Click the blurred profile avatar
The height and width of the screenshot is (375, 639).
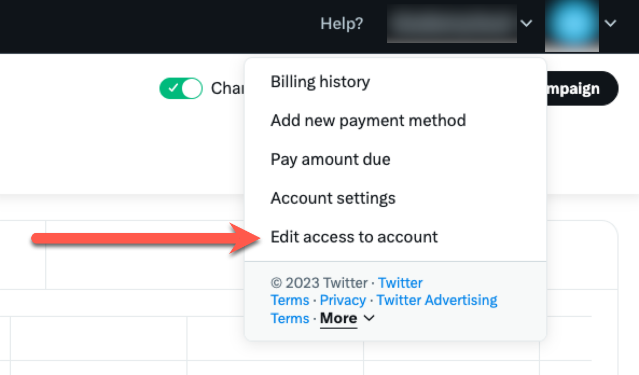tap(572, 25)
